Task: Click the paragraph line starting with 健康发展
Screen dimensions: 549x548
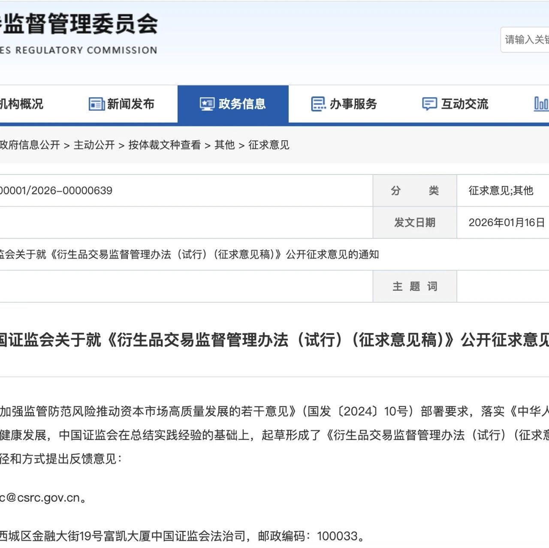Action: coord(274,435)
